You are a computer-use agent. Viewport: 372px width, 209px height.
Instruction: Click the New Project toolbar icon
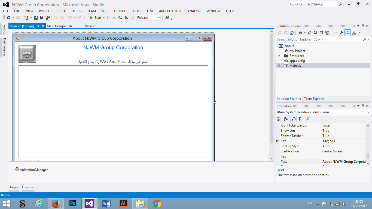click(x=26, y=18)
